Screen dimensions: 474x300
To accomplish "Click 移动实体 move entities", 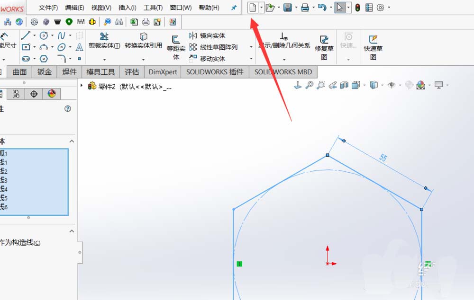I will tap(208, 59).
